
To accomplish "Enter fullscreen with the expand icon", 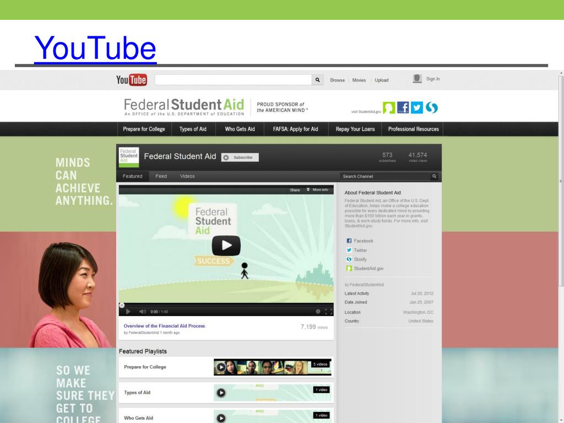I will coord(328,312).
